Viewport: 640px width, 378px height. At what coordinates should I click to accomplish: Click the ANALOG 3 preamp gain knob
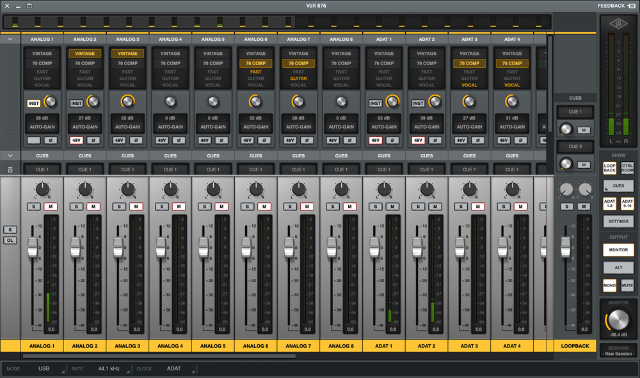[x=128, y=102]
